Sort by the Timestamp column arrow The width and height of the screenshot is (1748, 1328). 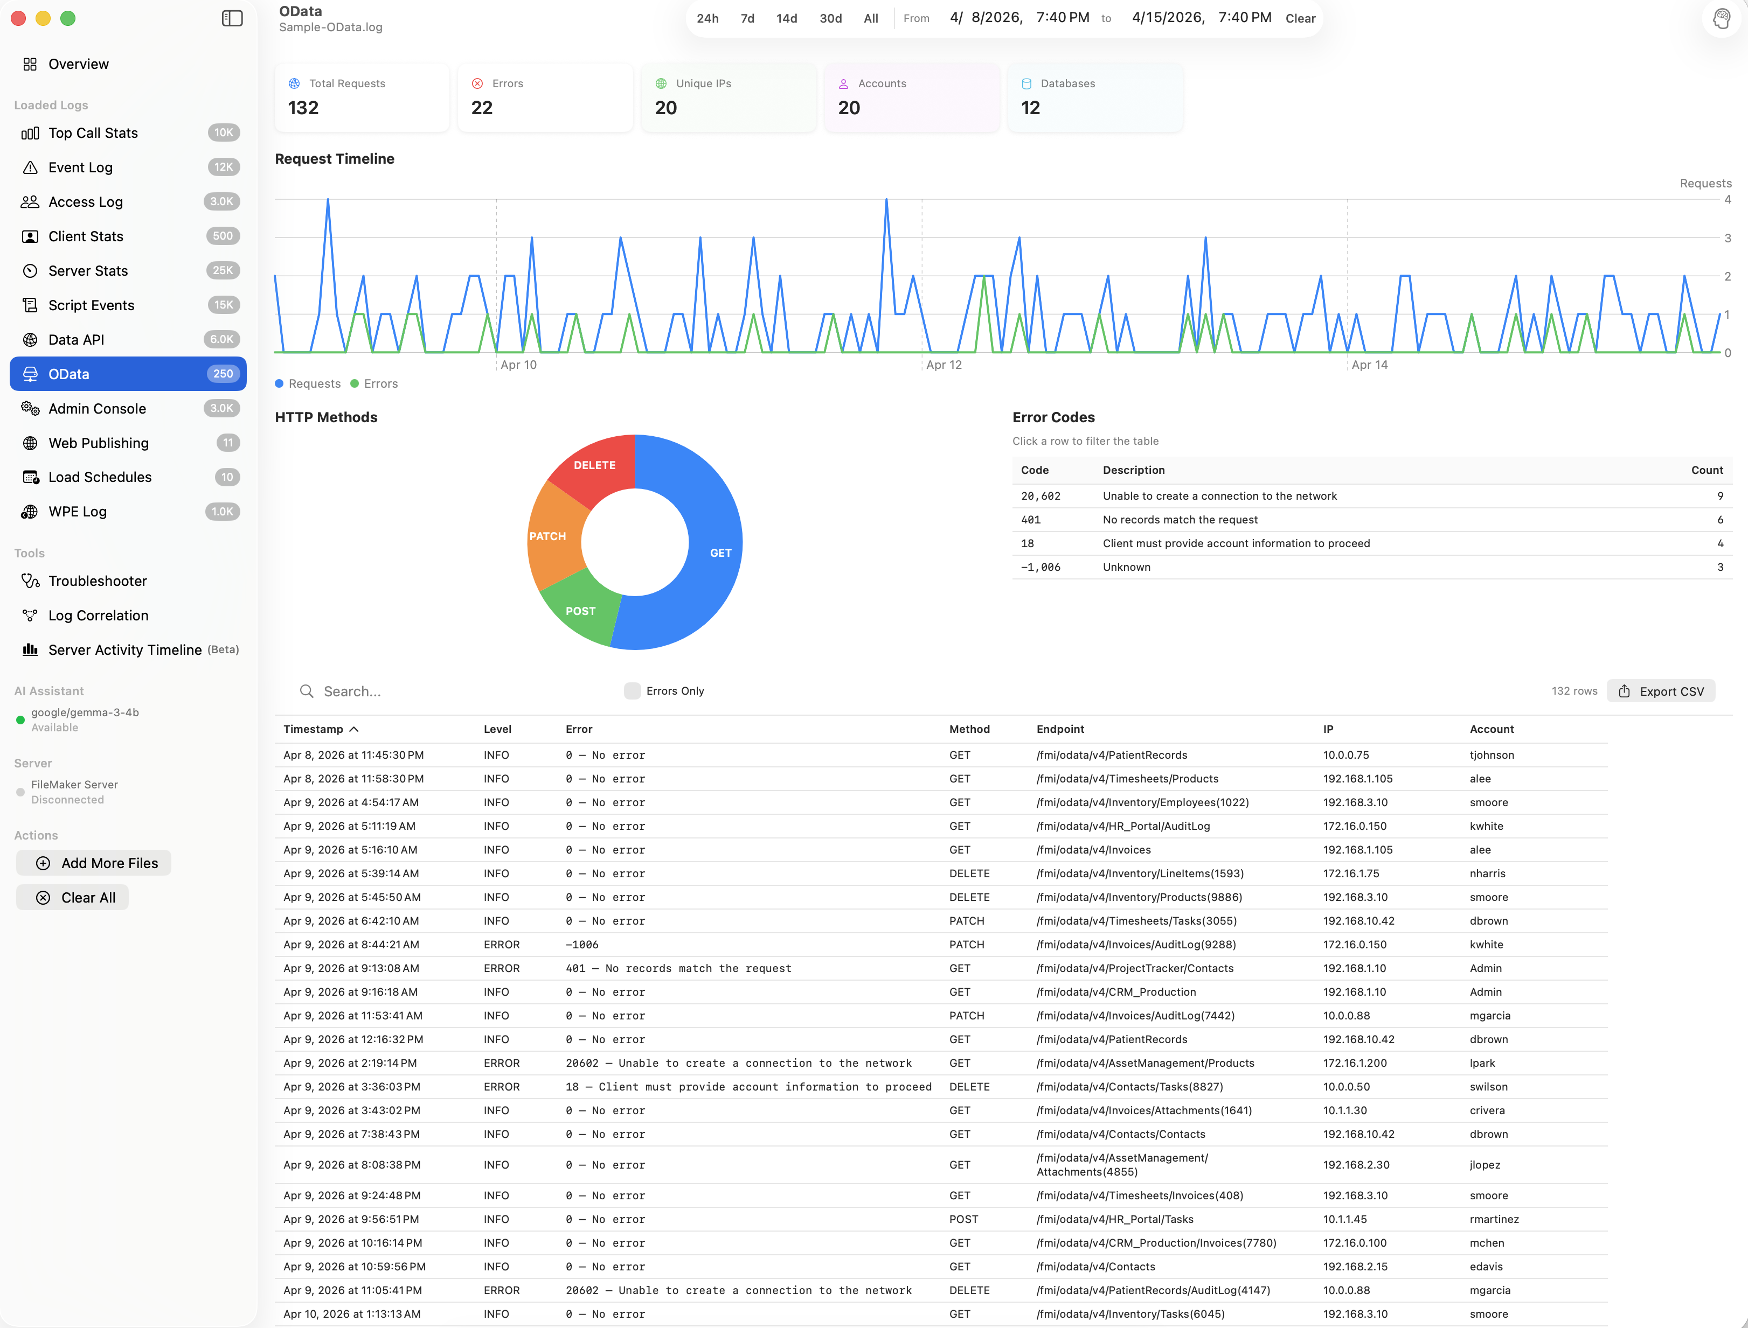[x=353, y=729]
